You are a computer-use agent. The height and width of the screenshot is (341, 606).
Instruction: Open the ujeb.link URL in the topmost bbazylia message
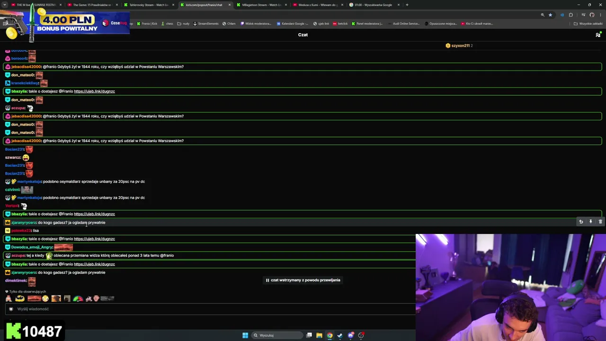[x=94, y=91]
